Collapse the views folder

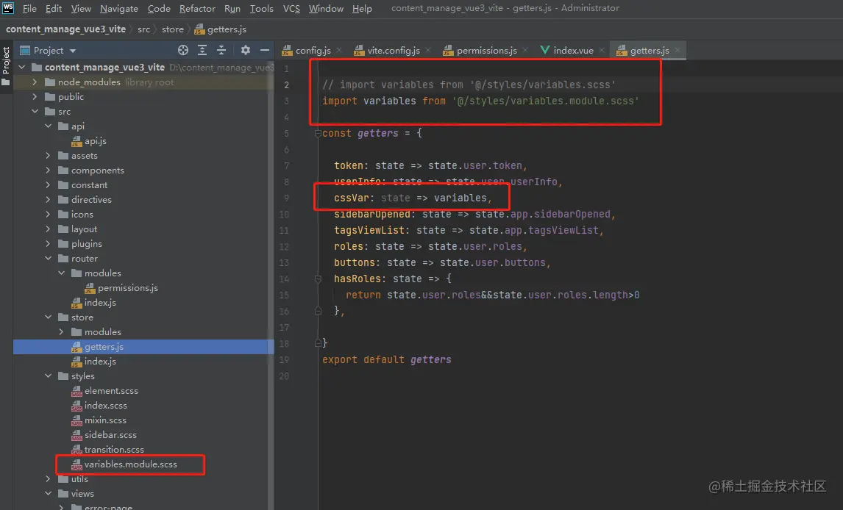pos(49,493)
